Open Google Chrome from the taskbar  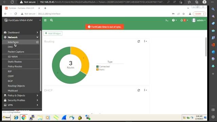point(24,118)
